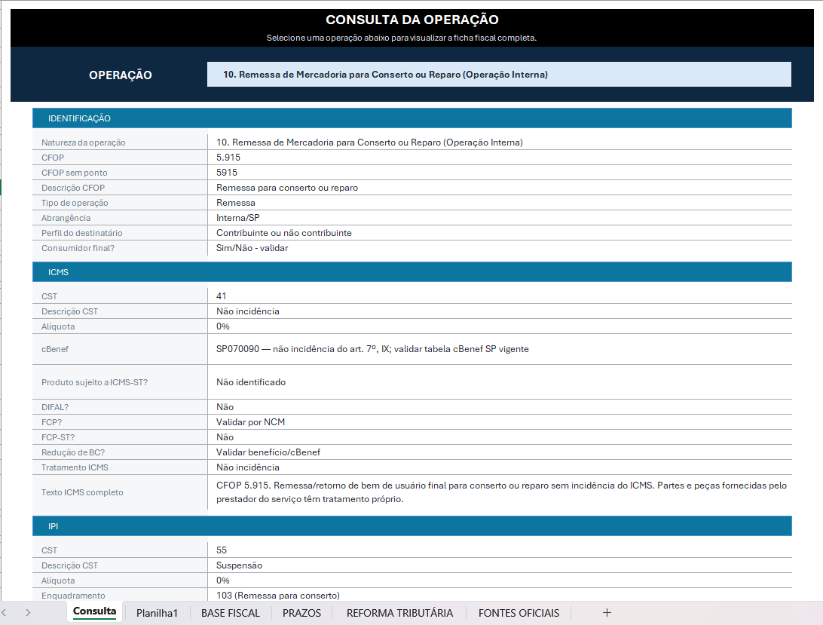
Task: Open the Planilha1 sheet tab
Action: [157, 613]
